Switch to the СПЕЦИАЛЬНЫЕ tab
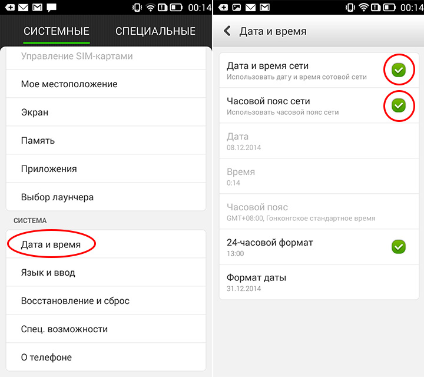The height and width of the screenshot is (377, 424). (x=155, y=31)
